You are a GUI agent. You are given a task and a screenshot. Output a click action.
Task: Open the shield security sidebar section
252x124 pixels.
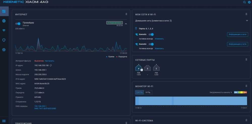[4, 40]
